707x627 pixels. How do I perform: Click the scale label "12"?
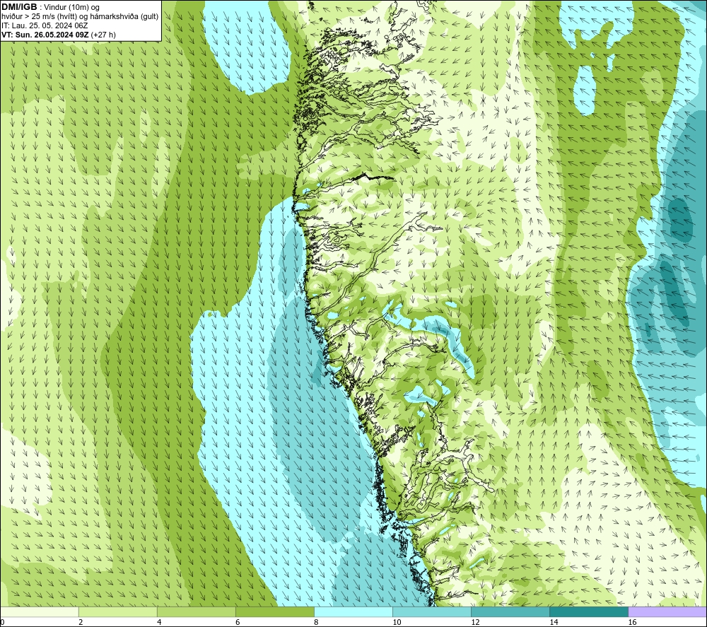click(475, 622)
